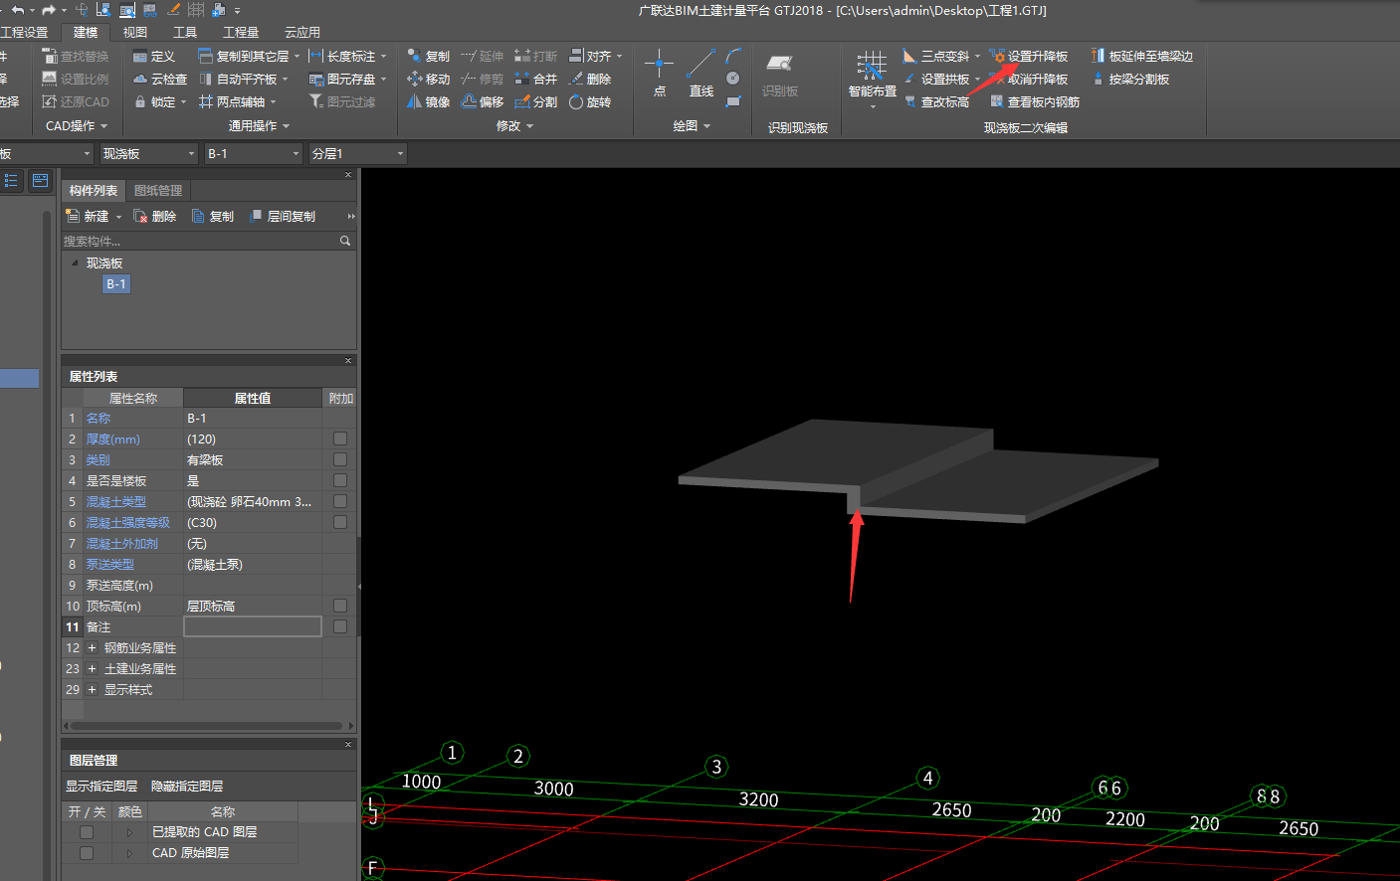Toggle 附加 checkbox for 备注 row
Viewport: 1400px width, 881px height.
pyautogui.click(x=340, y=626)
